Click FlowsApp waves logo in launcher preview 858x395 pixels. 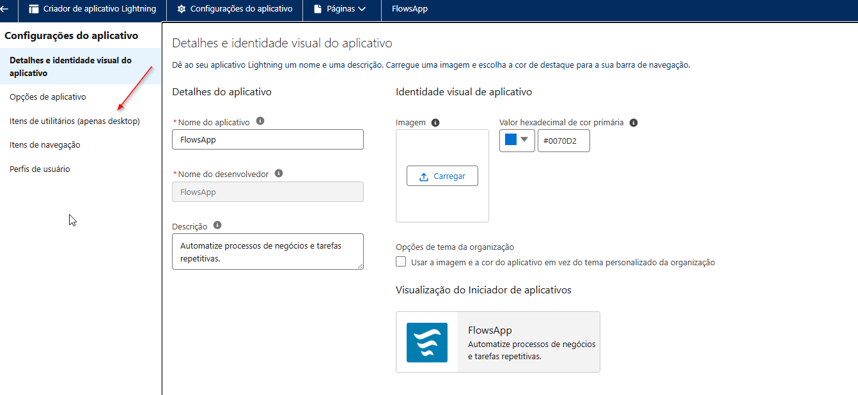[x=427, y=343]
